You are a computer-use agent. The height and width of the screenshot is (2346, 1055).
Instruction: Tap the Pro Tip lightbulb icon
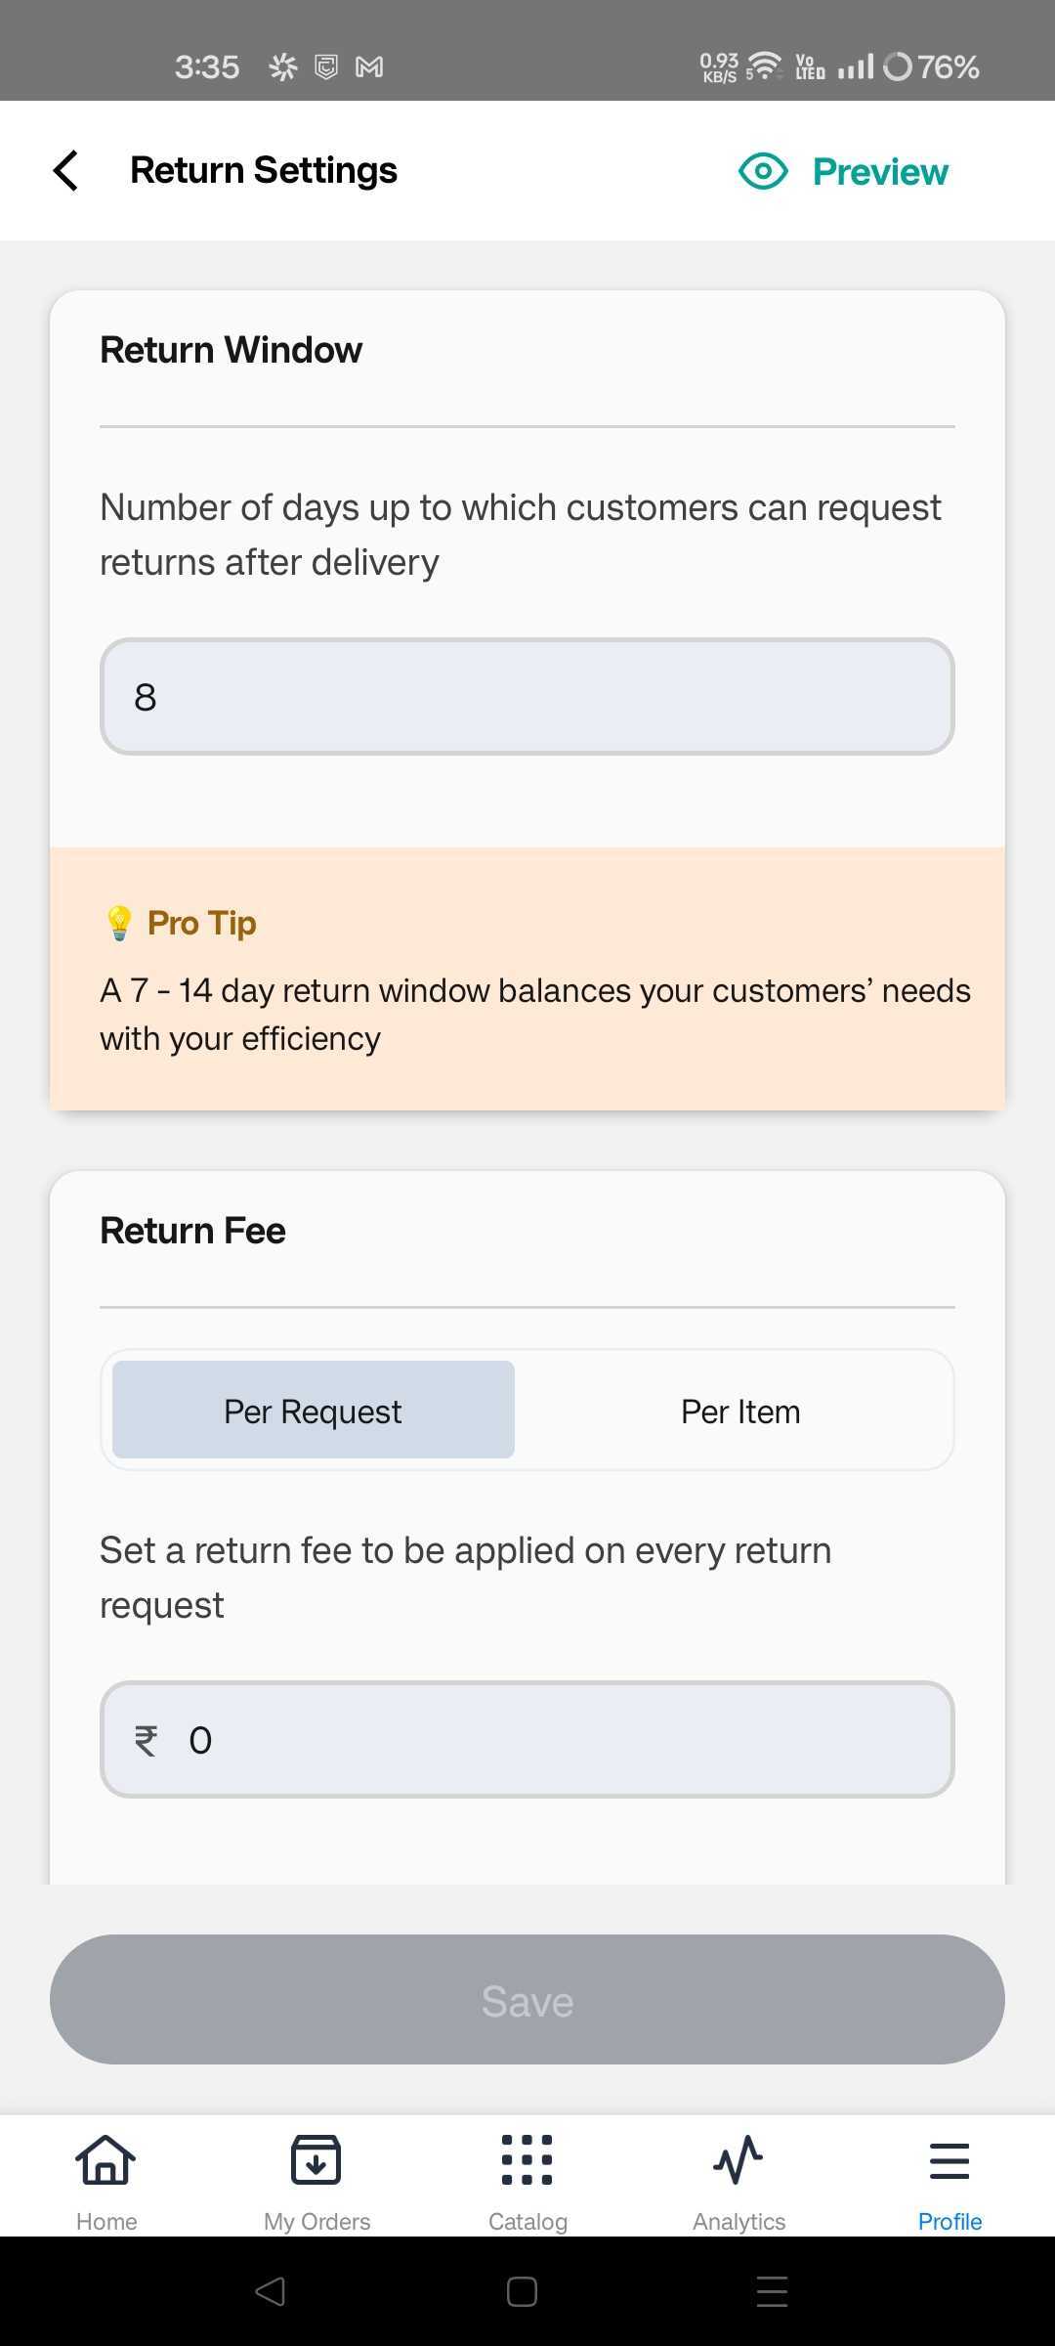(x=119, y=923)
